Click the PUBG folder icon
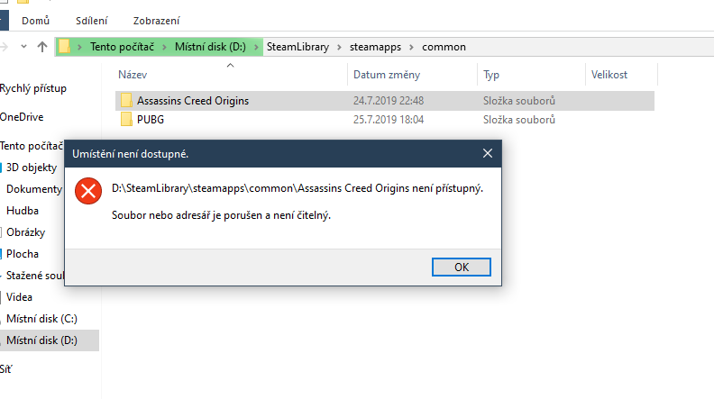 [x=126, y=120]
